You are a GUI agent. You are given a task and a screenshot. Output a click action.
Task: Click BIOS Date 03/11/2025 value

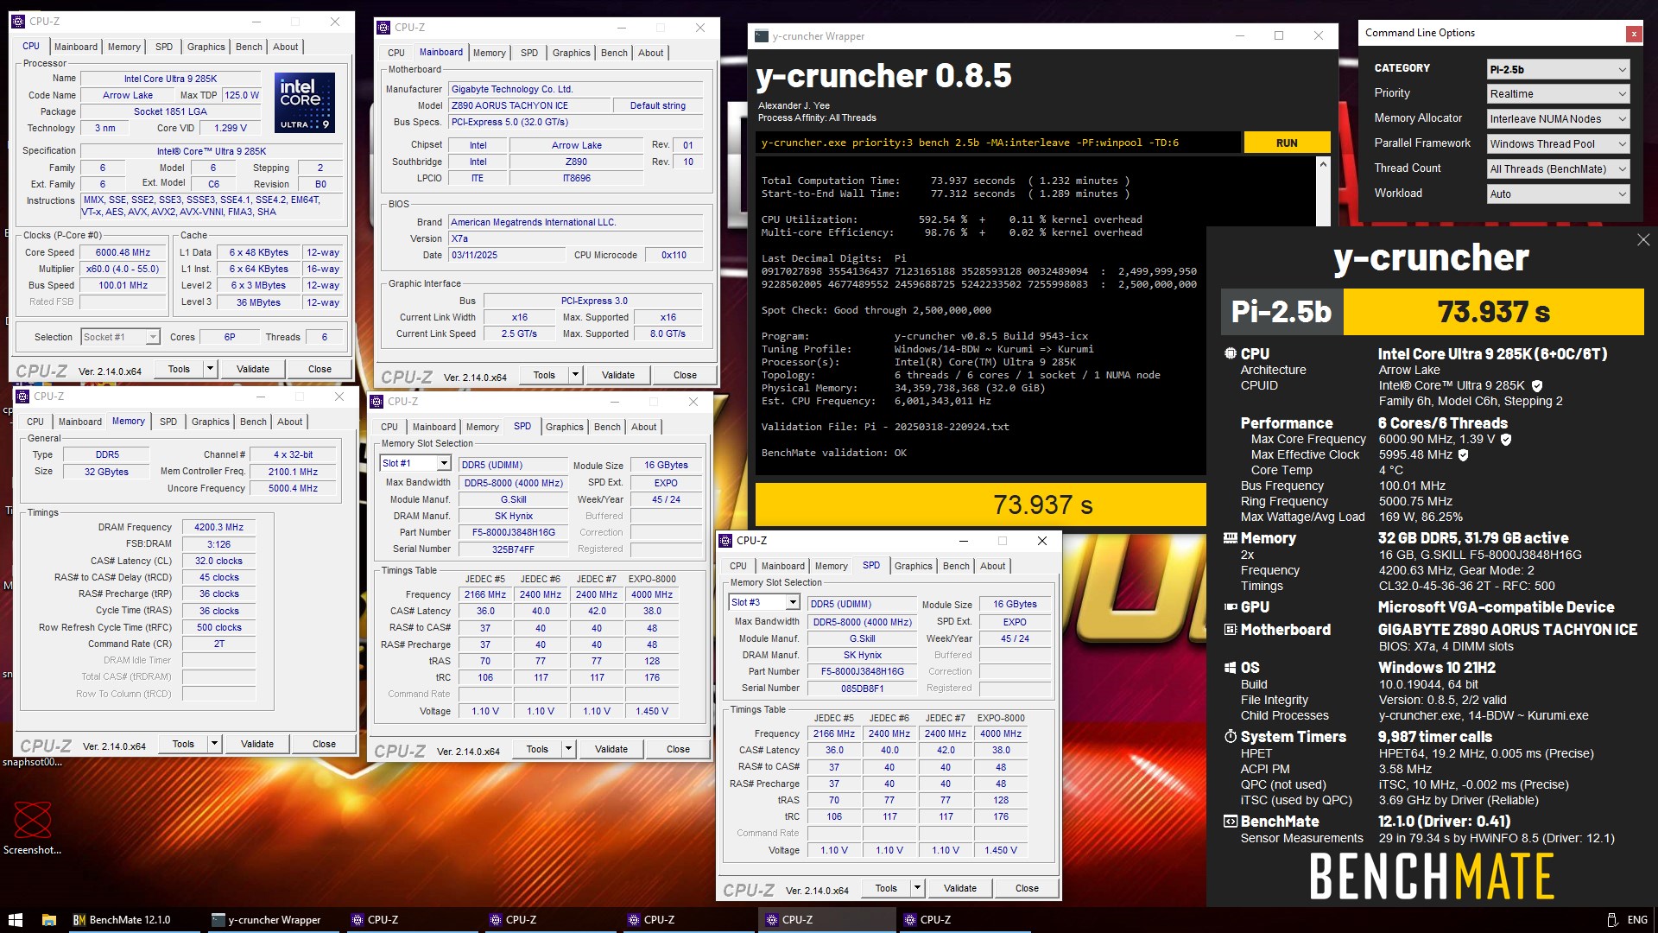(x=507, y=255)
